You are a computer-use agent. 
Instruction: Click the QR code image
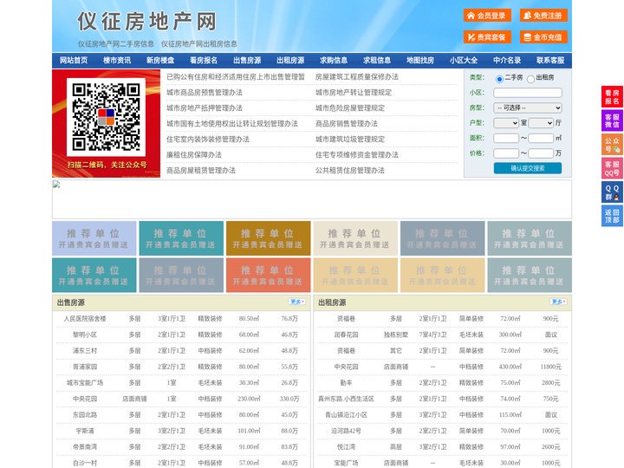[106, 117]
